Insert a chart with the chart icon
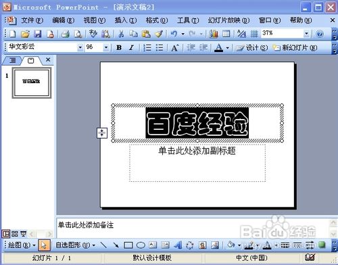 (x=214, y=34)
